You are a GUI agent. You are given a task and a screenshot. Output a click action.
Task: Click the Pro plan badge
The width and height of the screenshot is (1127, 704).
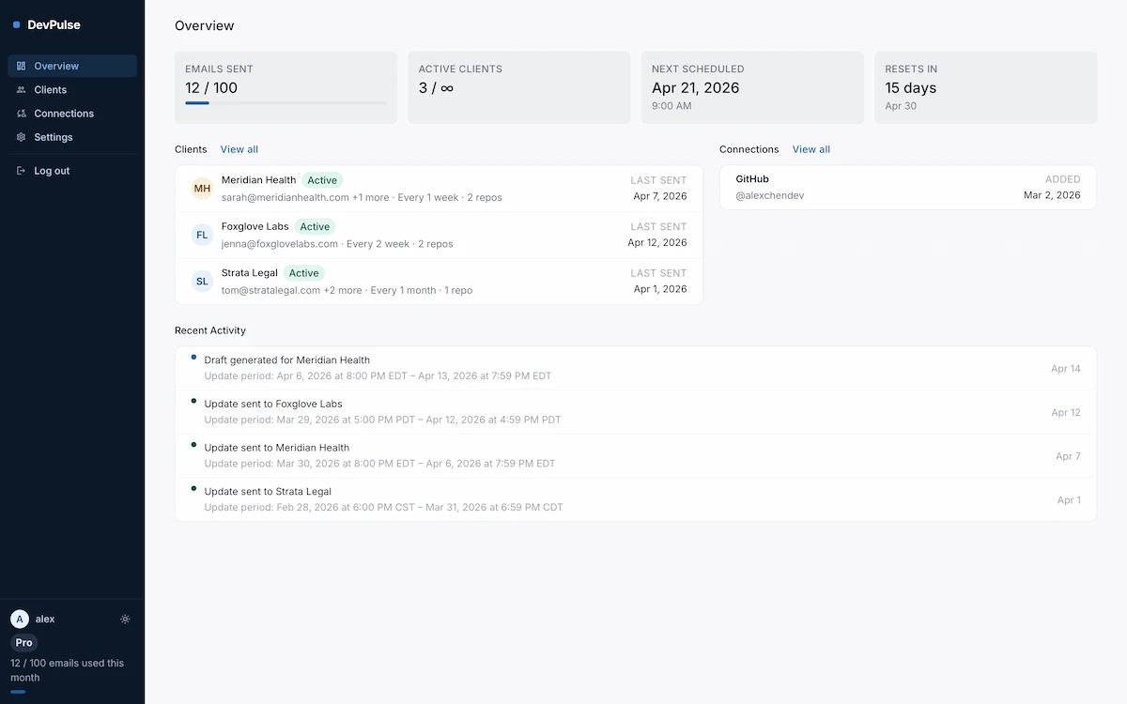(x=24, y=643)
